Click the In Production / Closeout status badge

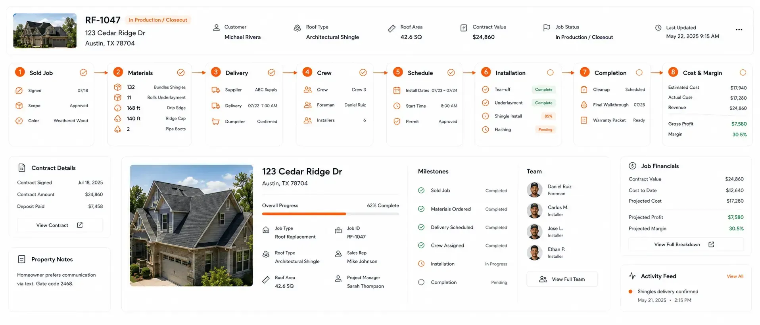pyautogui.click(x=158, y=20)
